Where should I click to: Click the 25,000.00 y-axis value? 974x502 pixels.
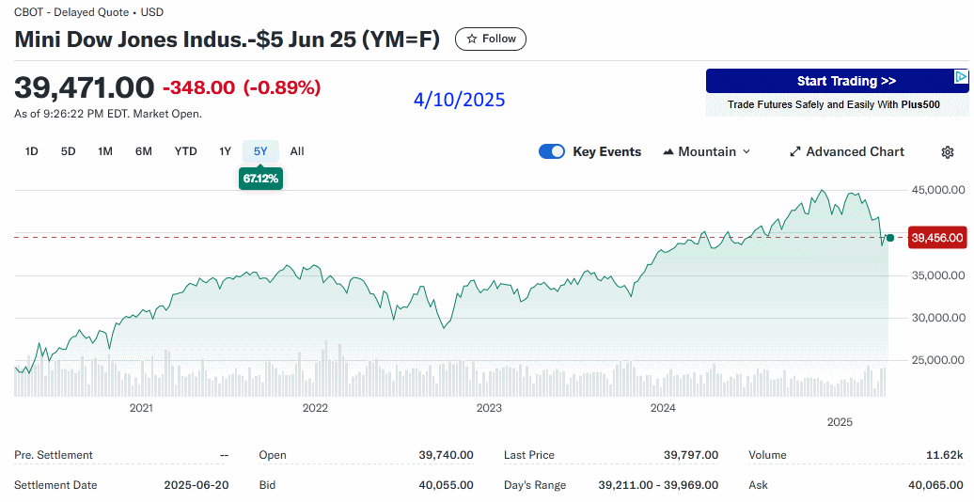[x=938, y=360]
